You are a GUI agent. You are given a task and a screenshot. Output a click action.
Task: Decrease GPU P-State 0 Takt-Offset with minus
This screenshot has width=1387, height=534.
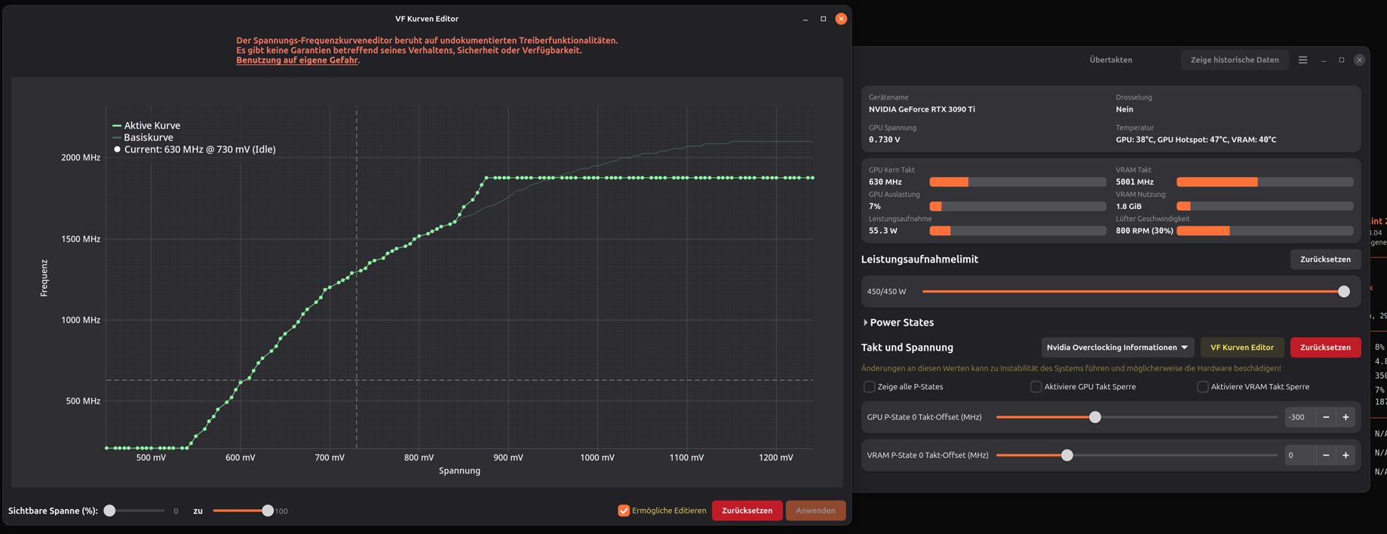coord(1326,417)
